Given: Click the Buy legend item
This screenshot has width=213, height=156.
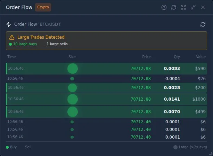Looking at the screenshot, I should tap(11, 147).
